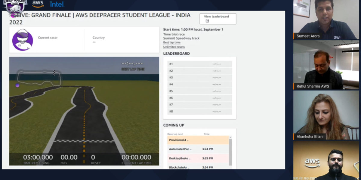
Task: Select leaderboard position #5
Action: [199, 91]
